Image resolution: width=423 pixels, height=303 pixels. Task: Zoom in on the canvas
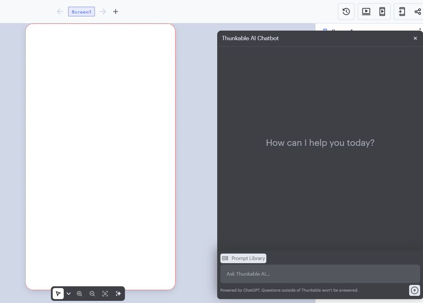point(79,294)
